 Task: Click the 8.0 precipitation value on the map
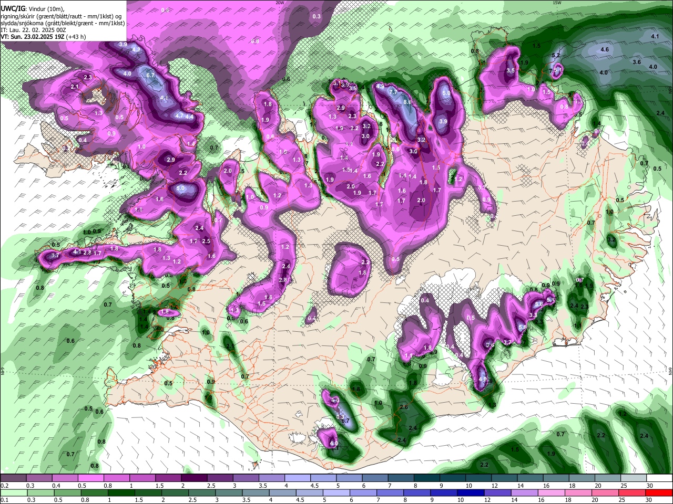click(x=407, y=102)
